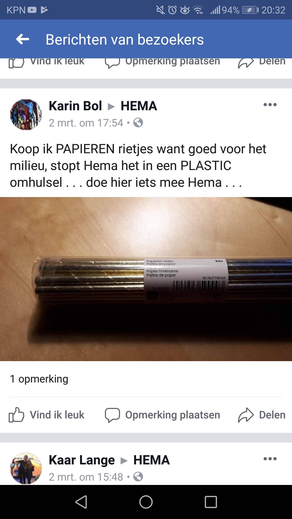The image size is (292, 519).
Task: Tap public globe icon on Karin Bol's post
Action: point(138,123)
